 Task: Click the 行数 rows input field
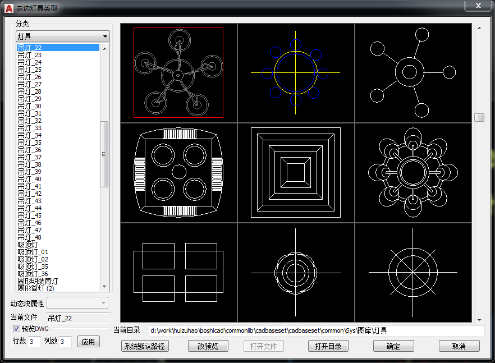34,342
